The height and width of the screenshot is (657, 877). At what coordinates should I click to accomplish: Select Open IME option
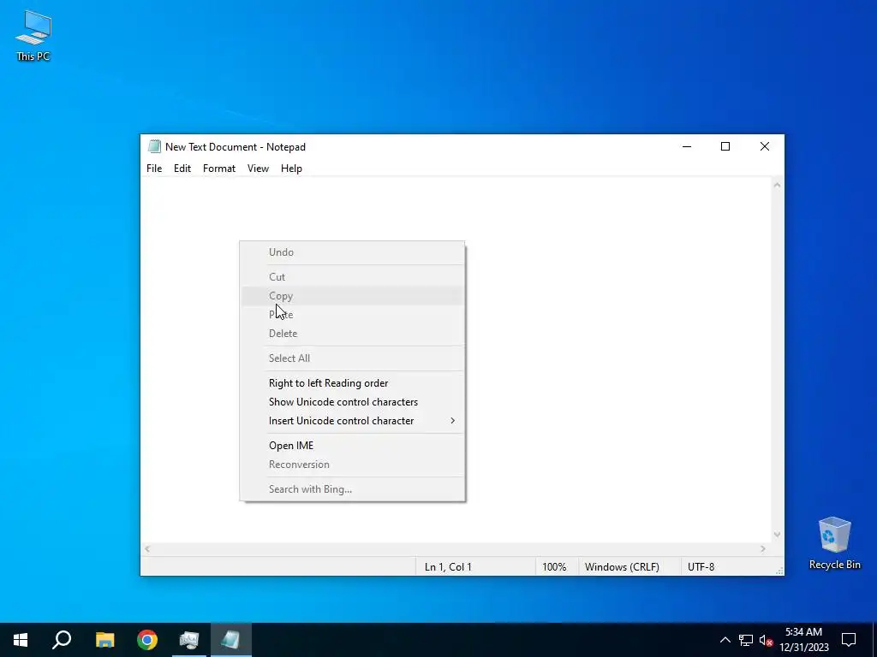(x=352, y=445)
